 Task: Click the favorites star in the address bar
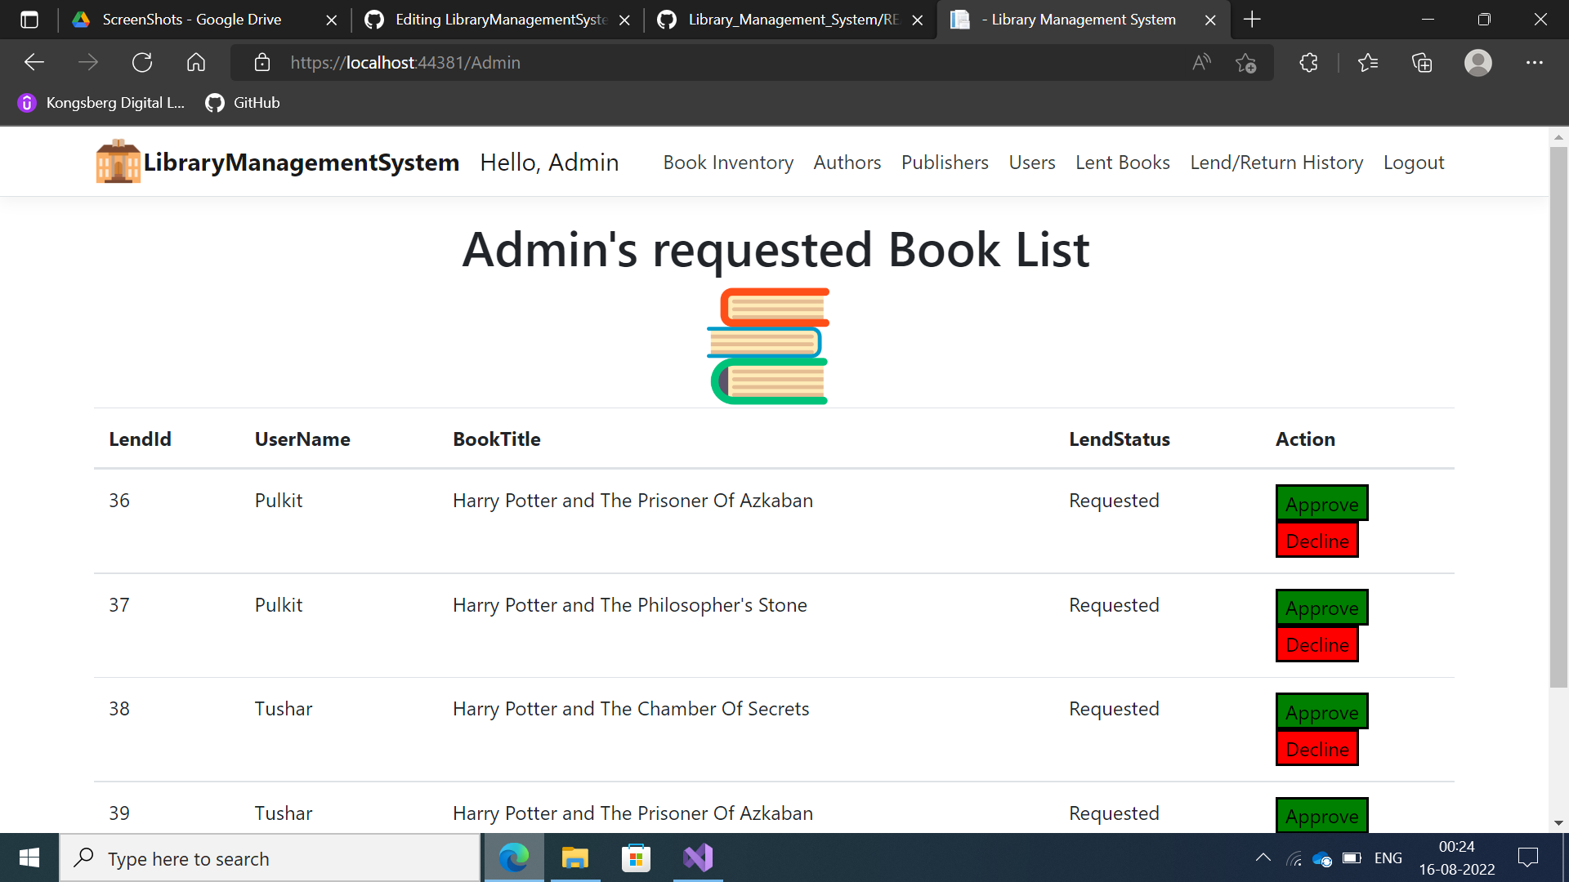[x=1246, y=62]
